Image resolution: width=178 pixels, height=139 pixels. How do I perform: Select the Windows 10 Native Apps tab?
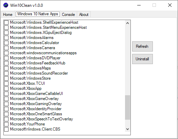(38, 14)
